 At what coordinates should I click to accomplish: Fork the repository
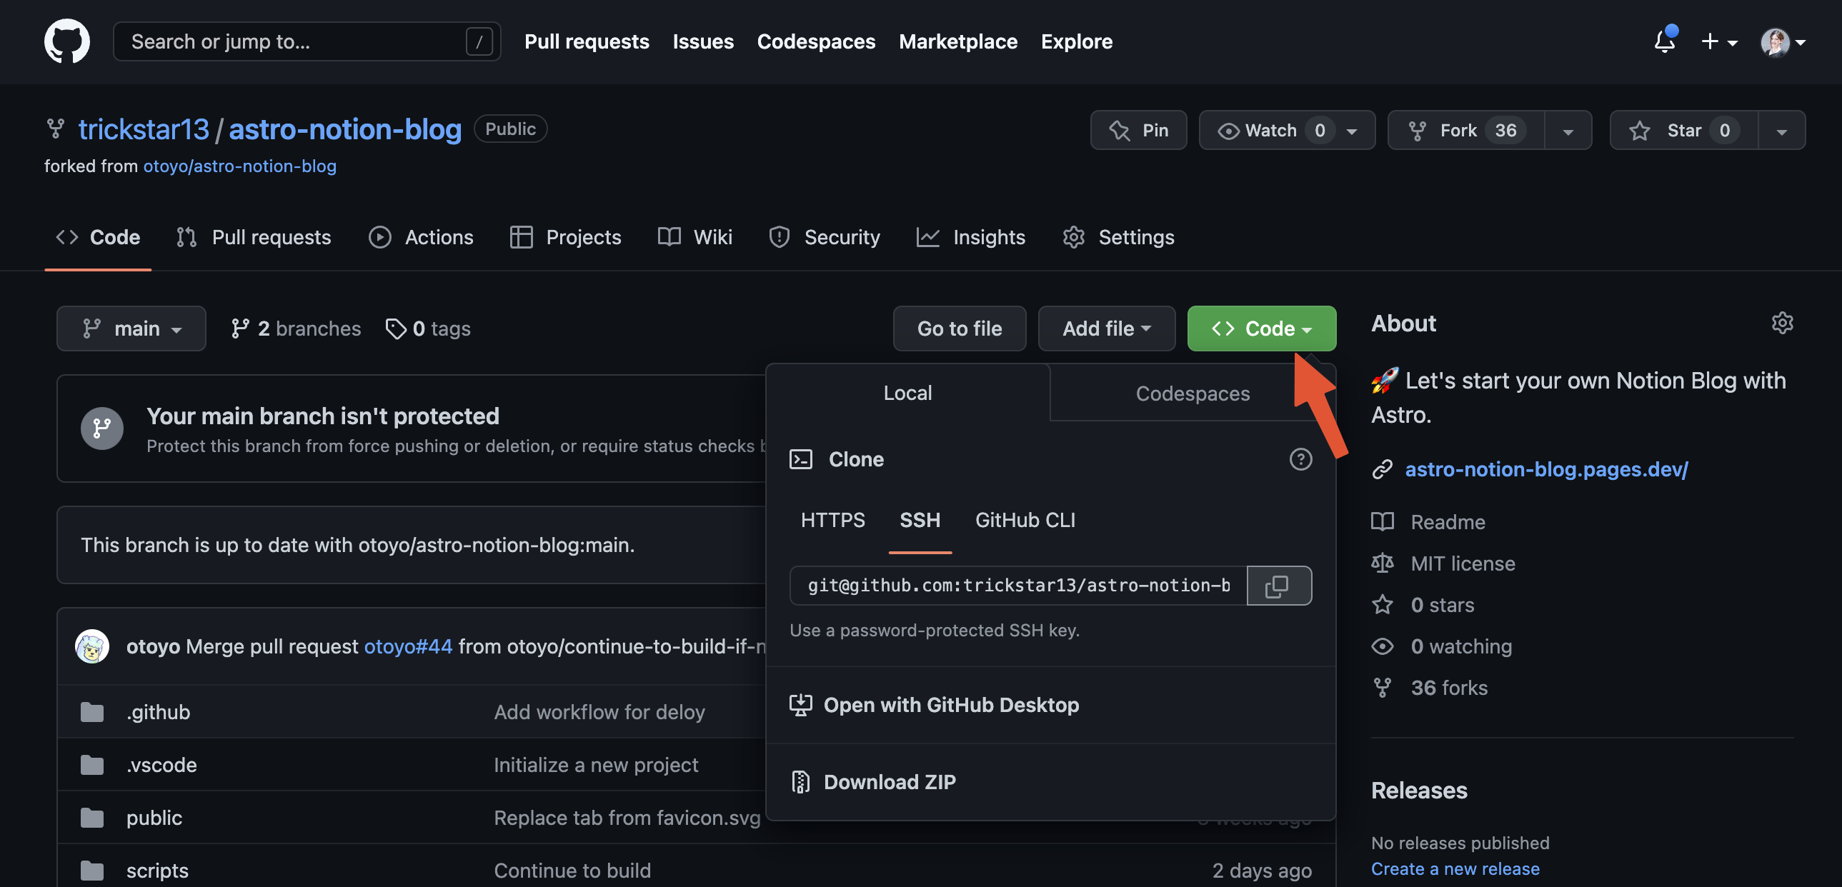coord(1466,130)
